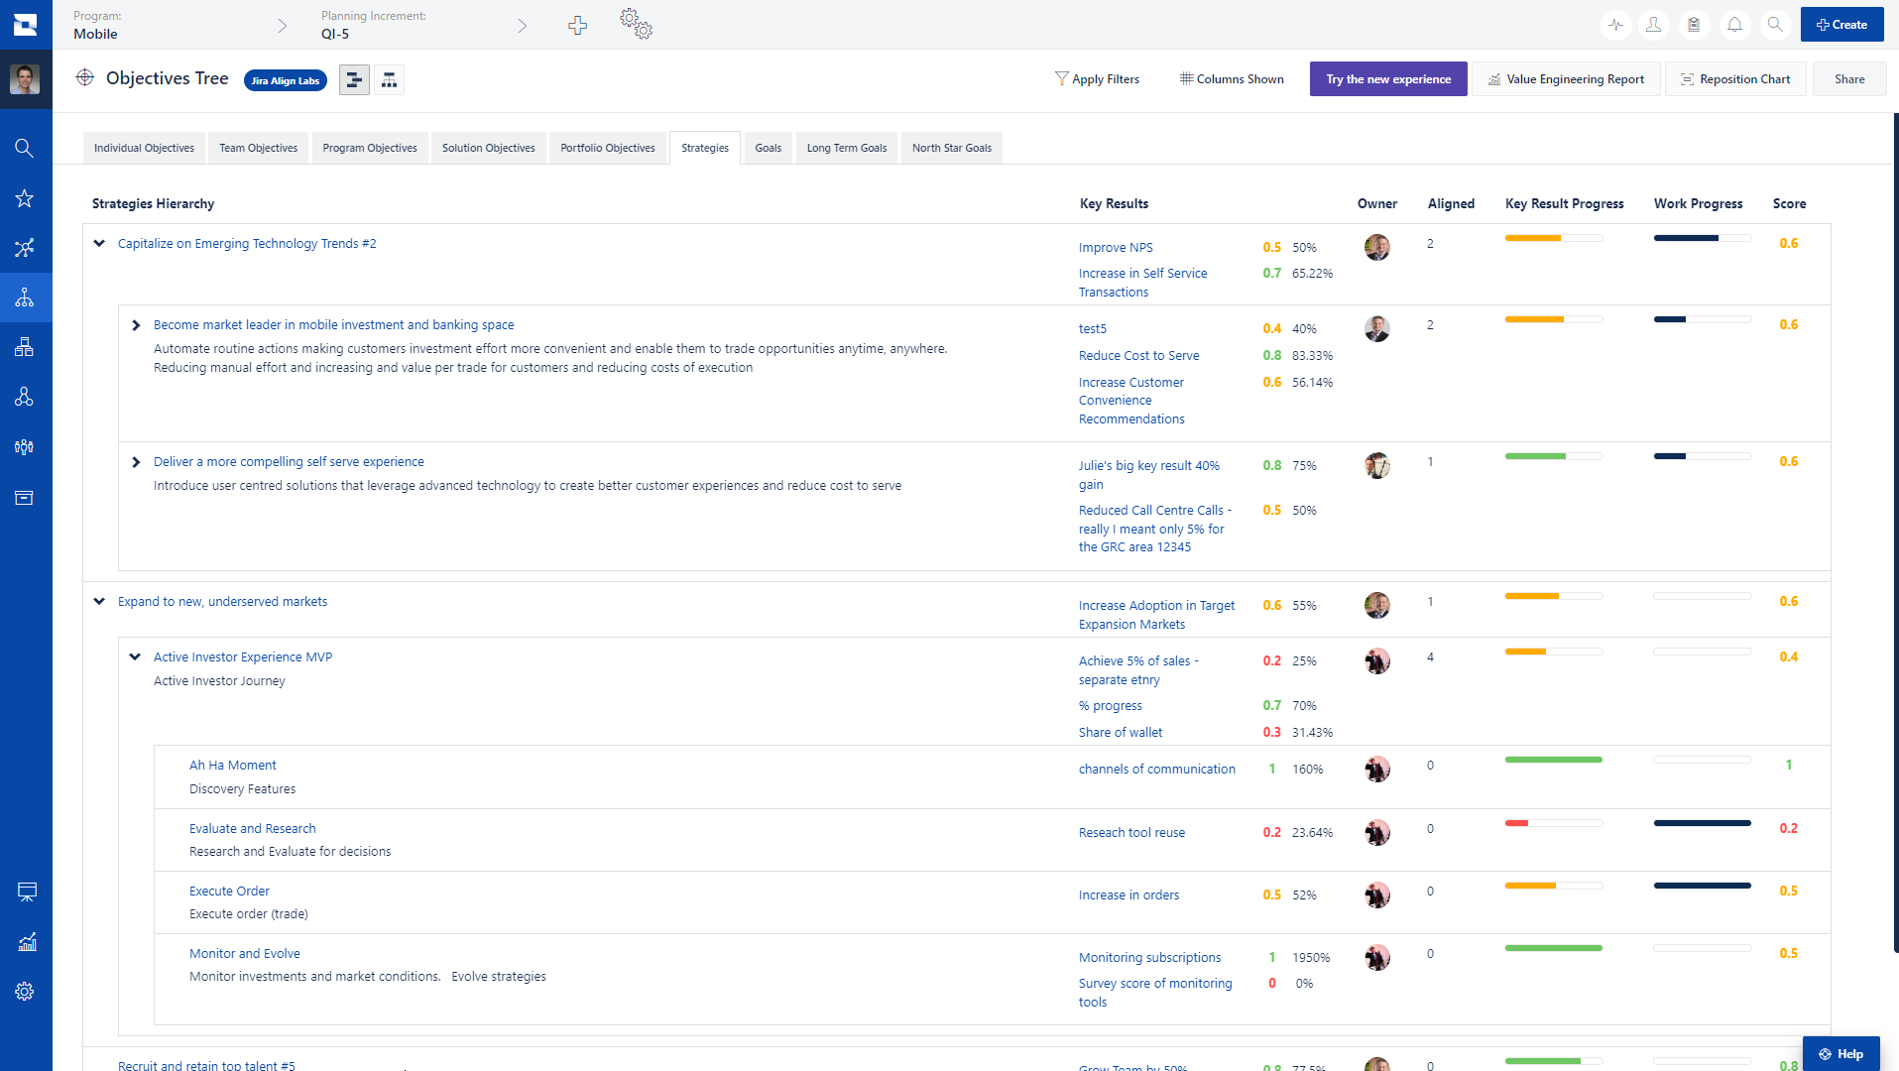Viewport: 1899px width, 1071px height.
Task: Click the Jira Align Labs badge
Action: [x=285, y=80]
